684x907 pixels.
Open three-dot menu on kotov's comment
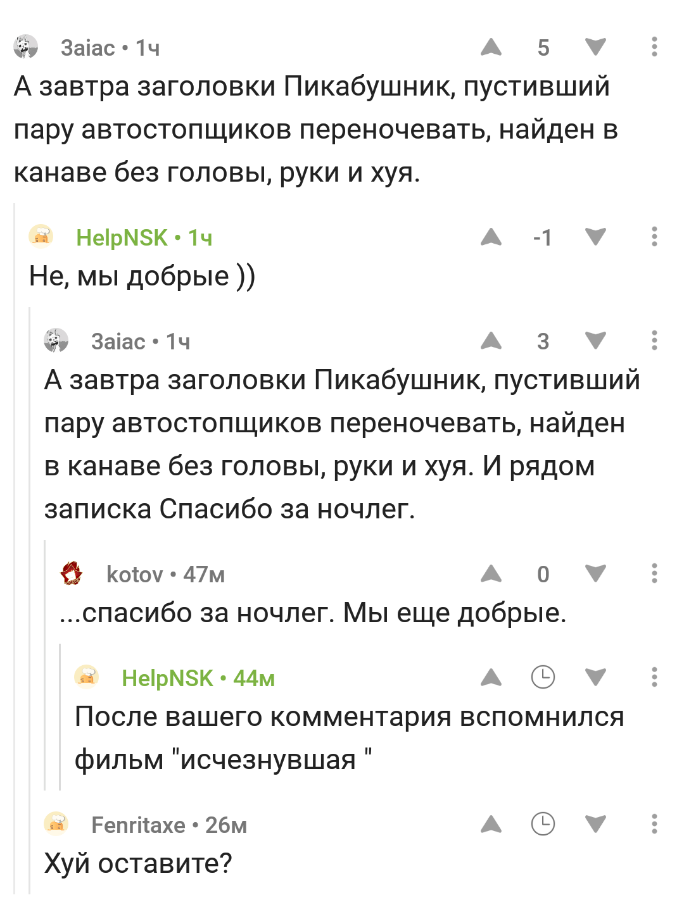click(x=654, y=574)
